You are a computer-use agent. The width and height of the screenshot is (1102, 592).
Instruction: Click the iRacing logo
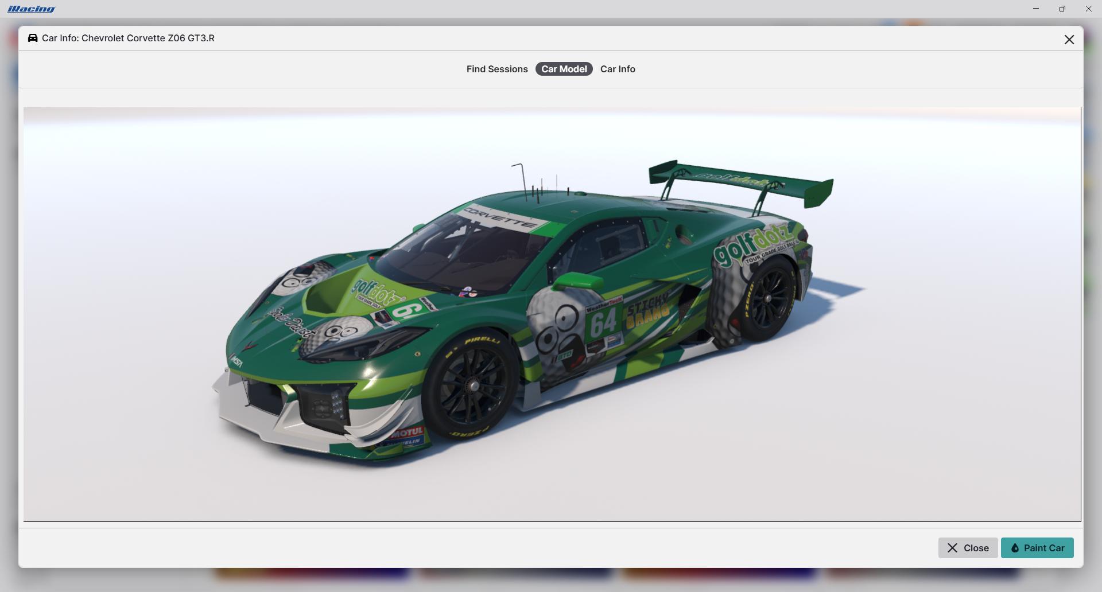tap(32, 9)
